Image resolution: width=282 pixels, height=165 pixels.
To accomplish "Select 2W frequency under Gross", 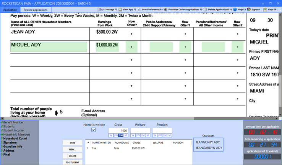I will [x=116, y=135].
